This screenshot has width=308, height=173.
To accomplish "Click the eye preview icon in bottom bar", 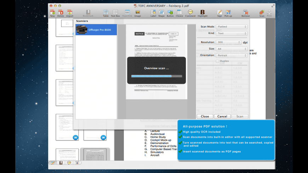I will [77, 163].
